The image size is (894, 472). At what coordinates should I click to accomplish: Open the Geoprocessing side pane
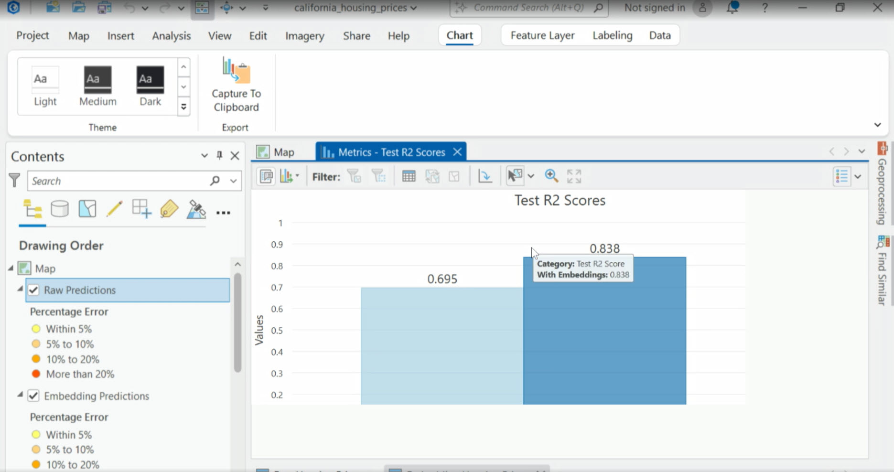click(x=883, y=183)
